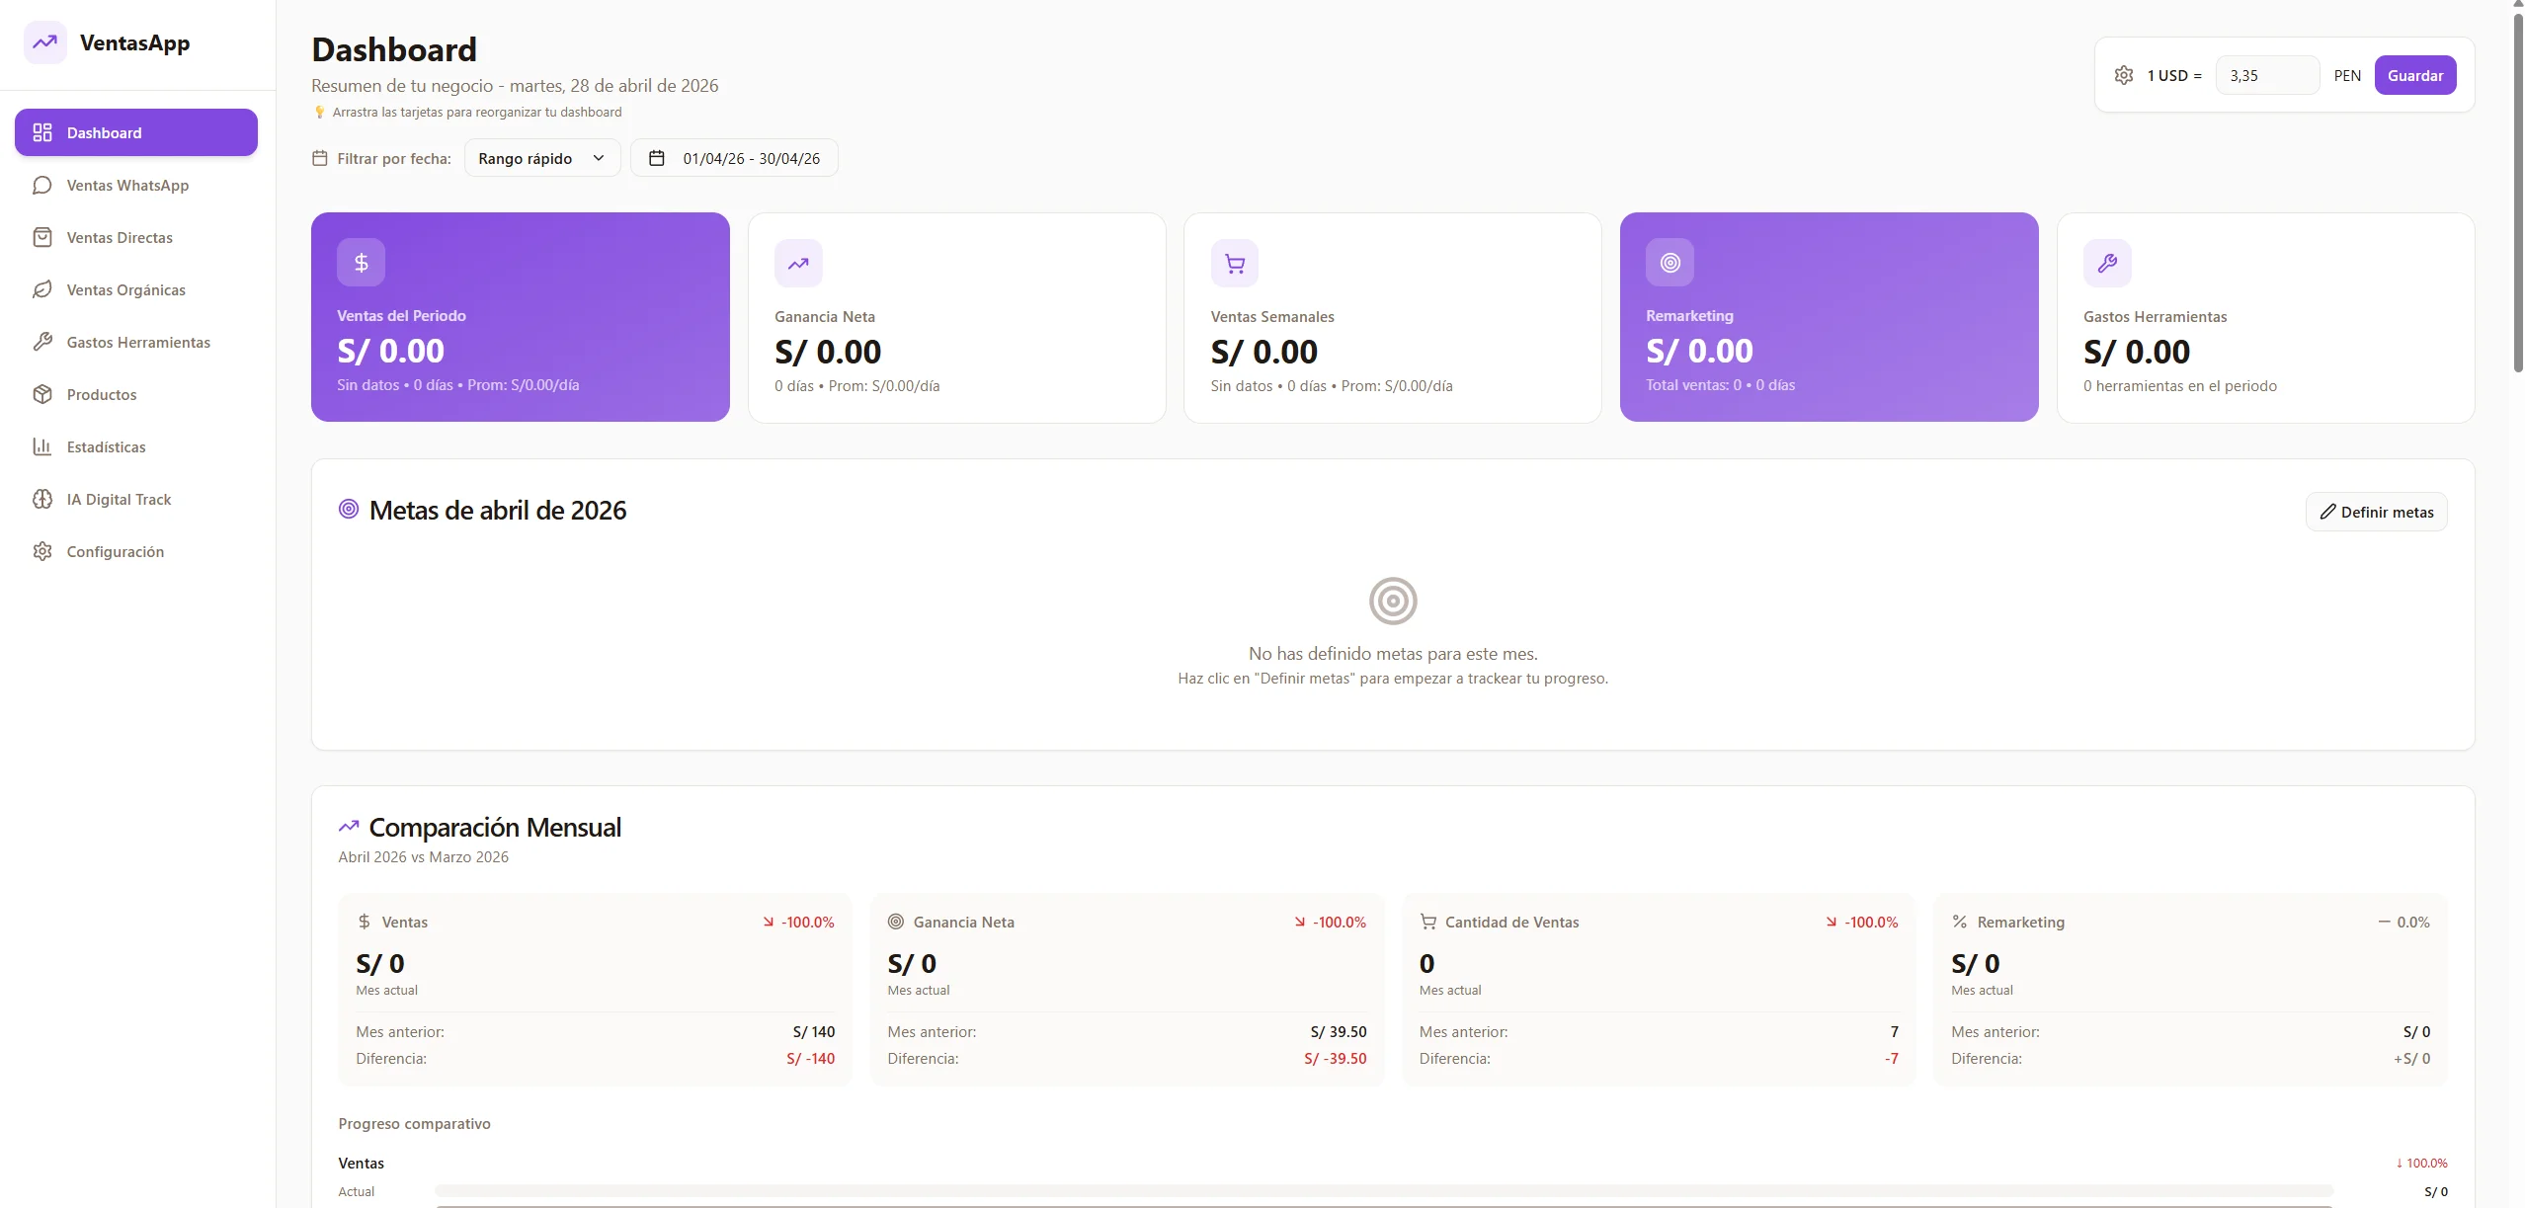Navigate to Ventas Orgánicas
Screen dimensions: 2525x1208
(136, 289)
